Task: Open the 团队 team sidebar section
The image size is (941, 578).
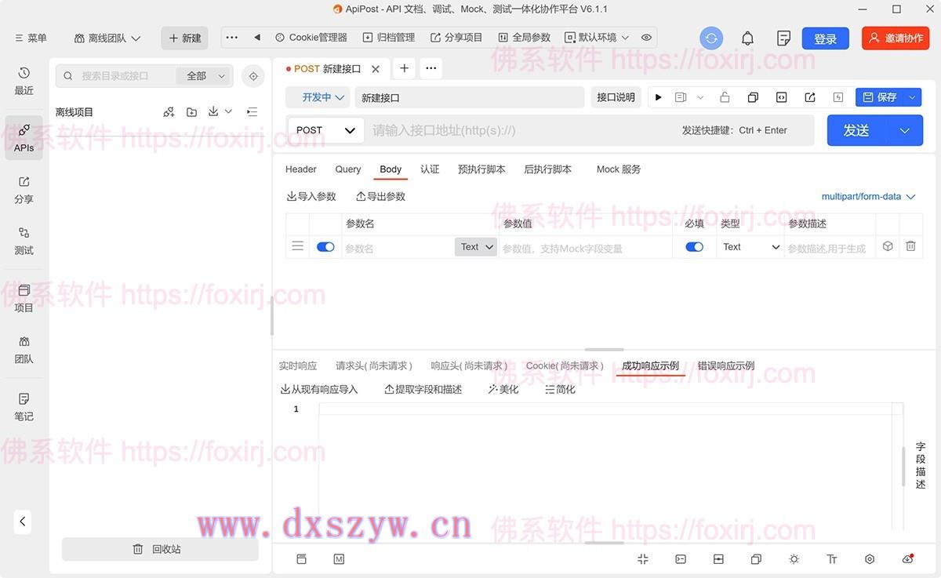Action: click(x=24, y=350)
